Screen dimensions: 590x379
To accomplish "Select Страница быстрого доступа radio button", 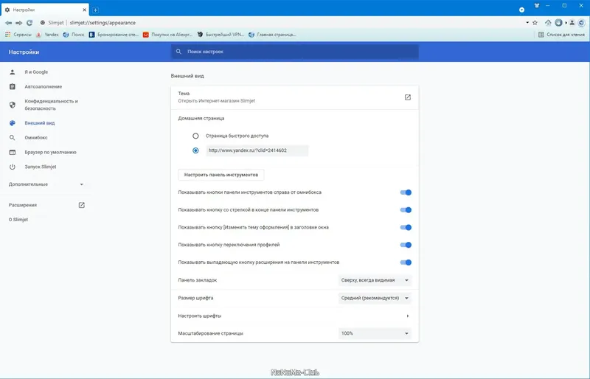I will point(195,136).
